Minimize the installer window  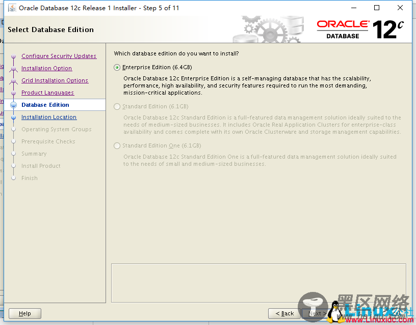click(x=353, y=8)
